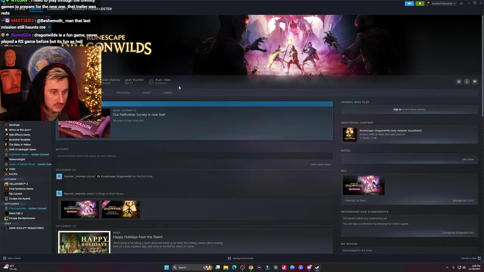Select Demonologist in the library
The height and width of the screenshot is (272, 484).
17,159
